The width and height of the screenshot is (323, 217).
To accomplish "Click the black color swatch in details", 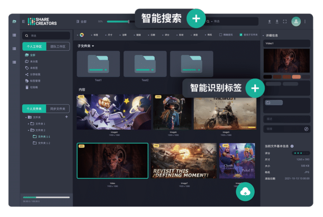I will point(268,77).
